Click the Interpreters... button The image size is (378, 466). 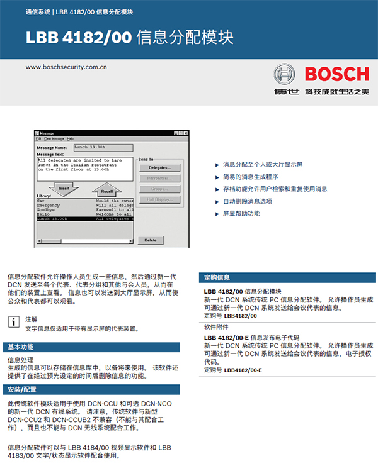coord(160,179)
